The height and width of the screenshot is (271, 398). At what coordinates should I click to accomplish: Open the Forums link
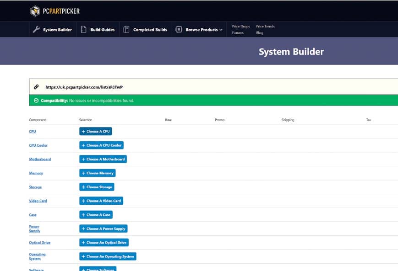(238, 32)
